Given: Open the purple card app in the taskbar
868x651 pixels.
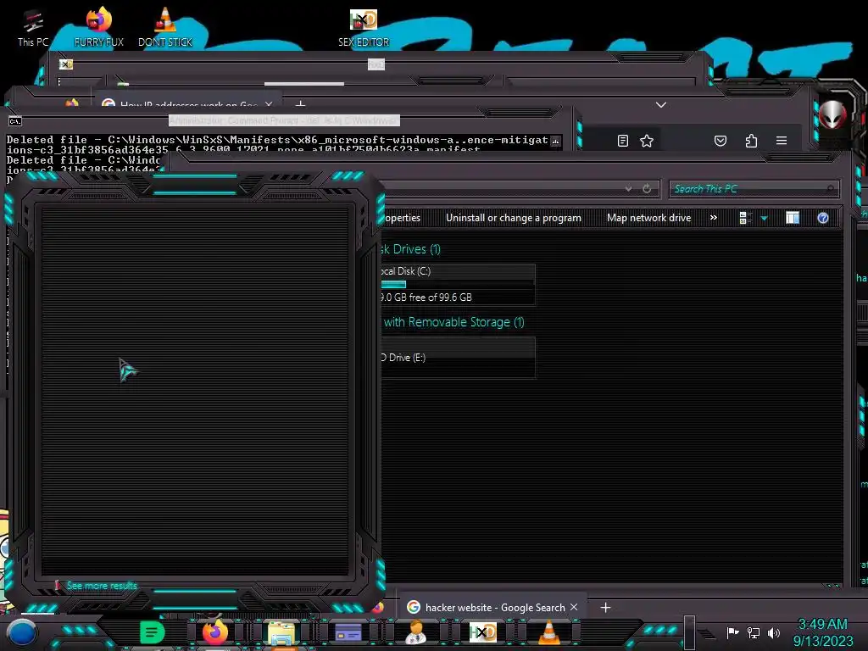Looking at the screenshot, I should click(x=348, y=632).
